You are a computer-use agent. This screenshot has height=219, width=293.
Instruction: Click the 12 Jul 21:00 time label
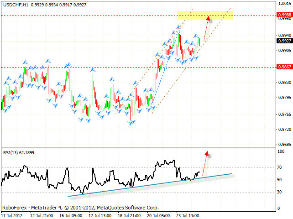(42, 216)
